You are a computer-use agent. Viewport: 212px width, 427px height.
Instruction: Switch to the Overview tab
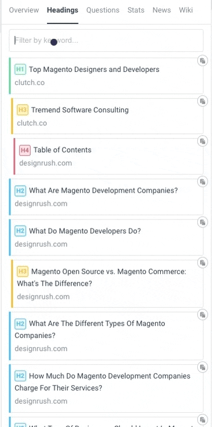coord(24,10)
